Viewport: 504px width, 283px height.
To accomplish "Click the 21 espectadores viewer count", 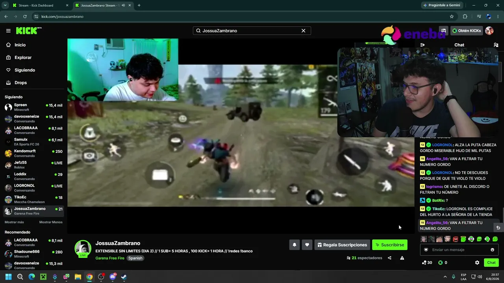I will 364,258.
